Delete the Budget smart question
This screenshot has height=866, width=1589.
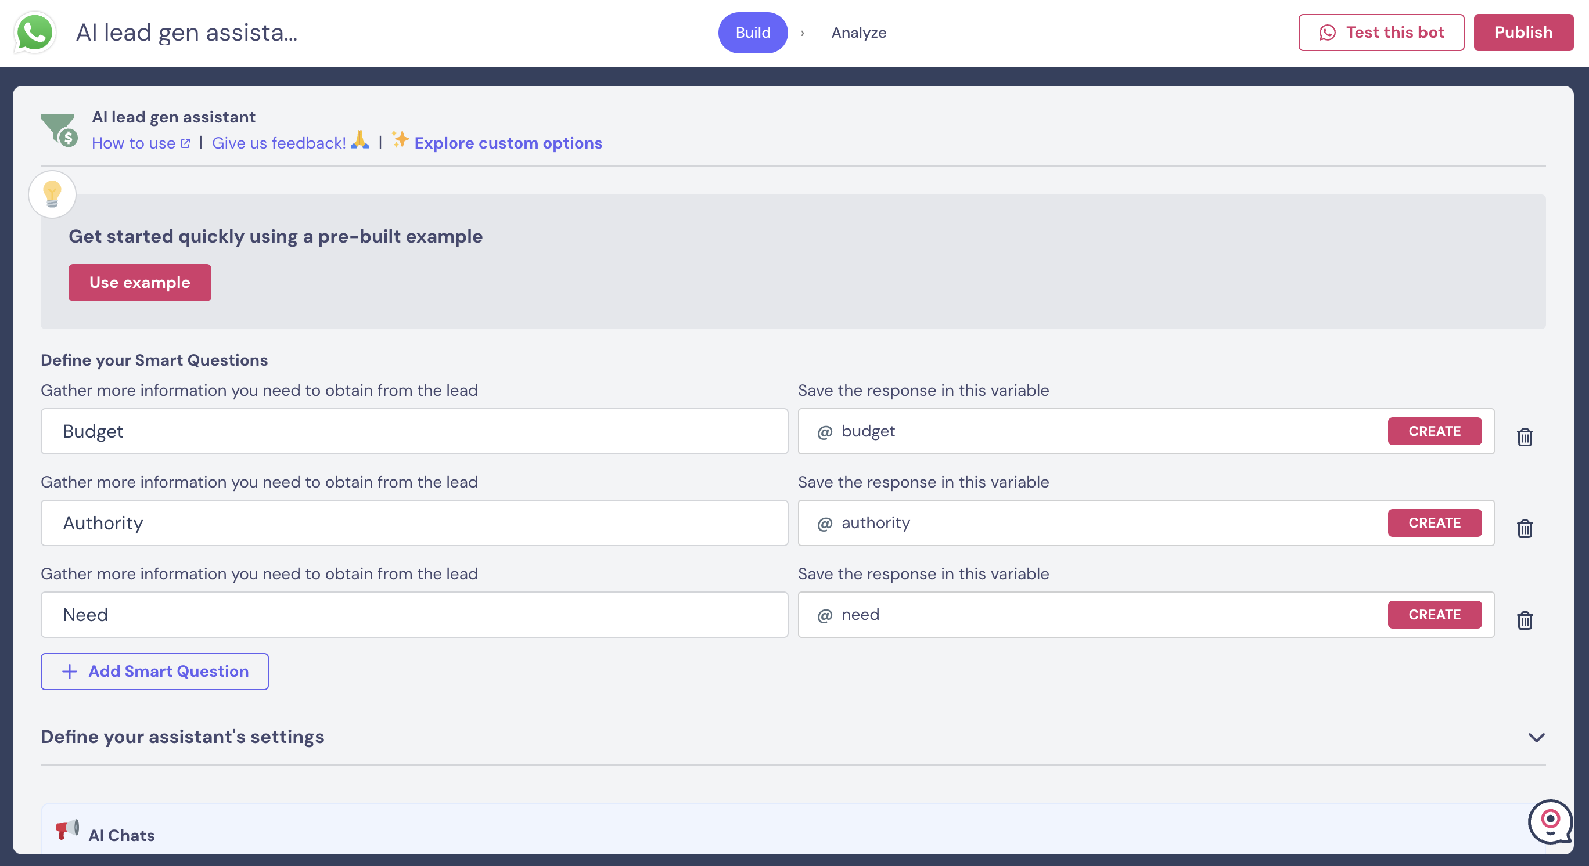[1525, 436]
